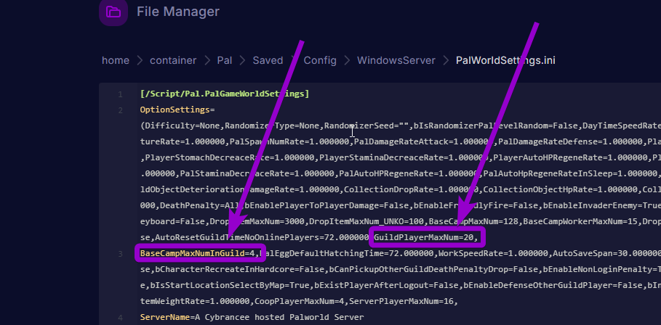Navigate to the Pal breadcrumb folder
The image size is (661, 325).
[x=225, y=60]
